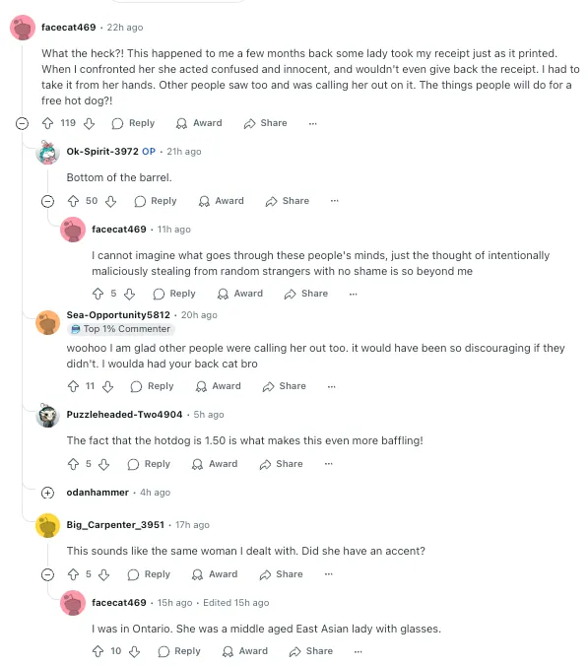Share the top facecat469 comment
The width and height of the screenshot is (588, 666).
click(x=265, y=123)
